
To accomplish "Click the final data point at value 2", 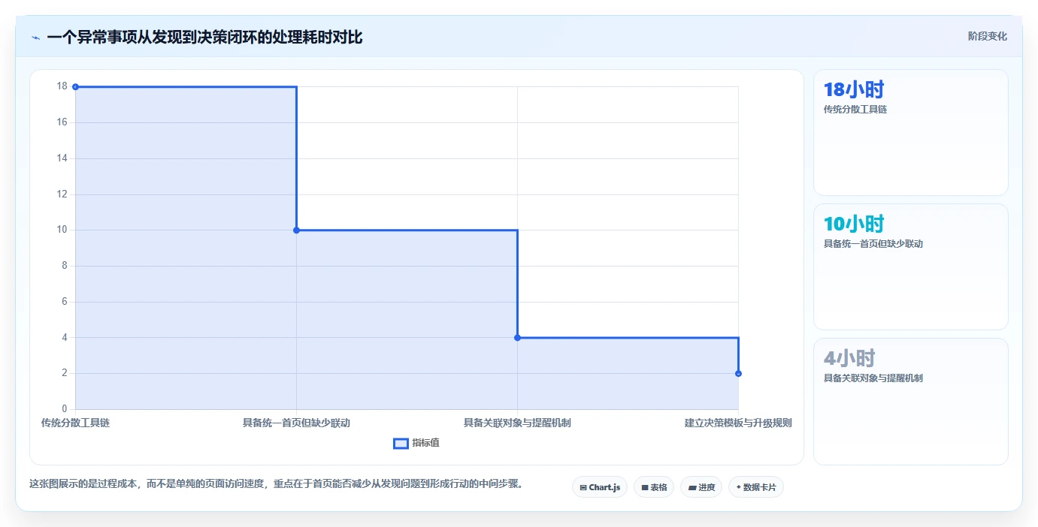I will [738, 373].
